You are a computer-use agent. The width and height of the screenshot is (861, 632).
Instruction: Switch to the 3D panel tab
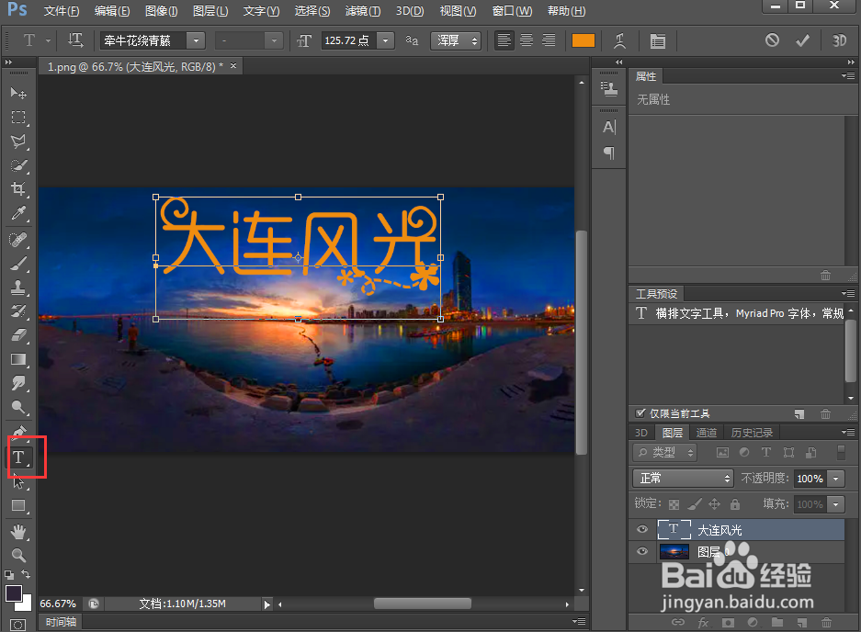(x=640, y=433)
